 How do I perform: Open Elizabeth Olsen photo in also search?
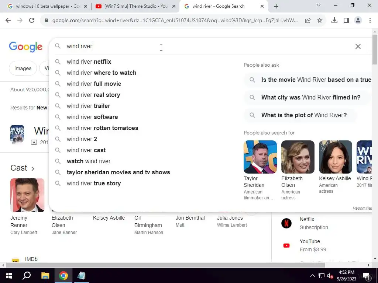(298, 157)
